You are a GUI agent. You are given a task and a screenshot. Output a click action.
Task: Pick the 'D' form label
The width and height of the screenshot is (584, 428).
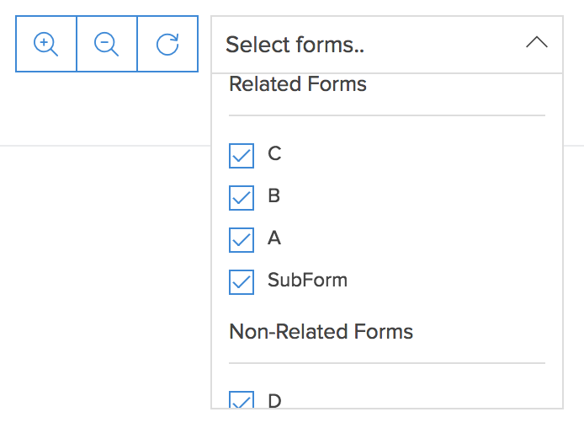274,401
